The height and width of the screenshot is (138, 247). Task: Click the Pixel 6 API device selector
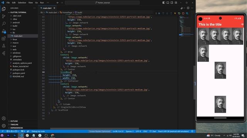click(173, 131)
